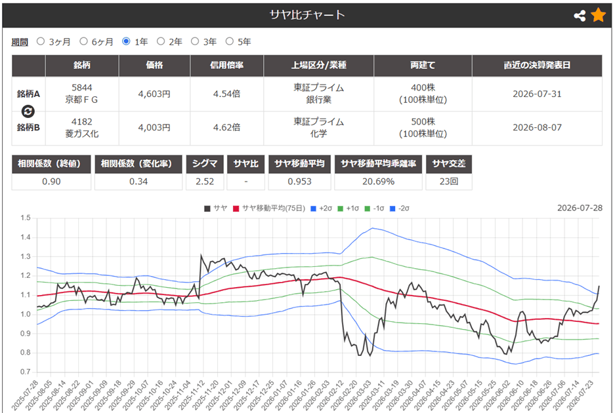Click the サヤ移動平均乖離率 header cell
This screenshot has height=413, width=613.
(x=378, y=164)
